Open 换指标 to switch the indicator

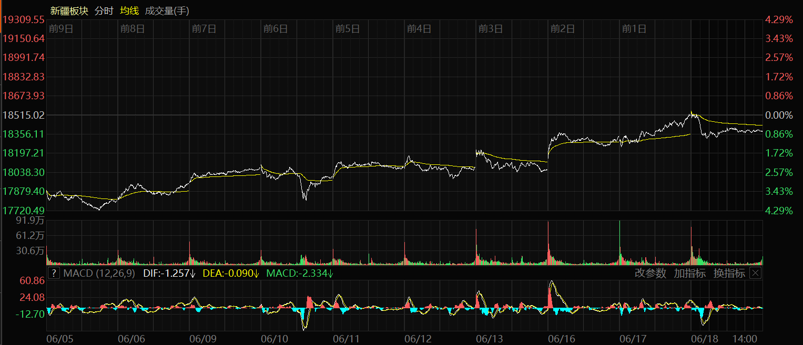click(729, 273)
